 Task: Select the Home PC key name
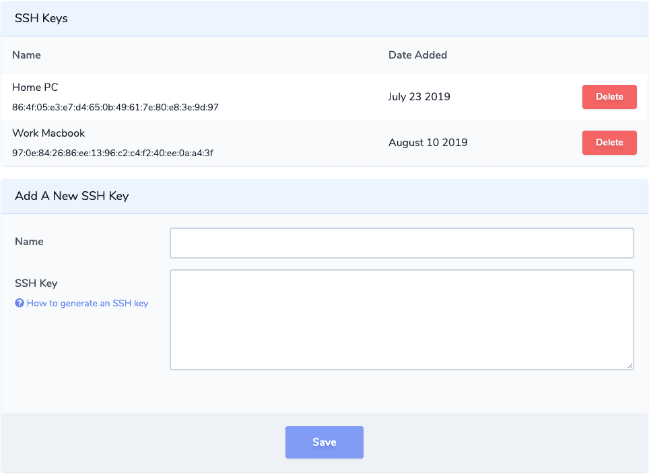35,88
